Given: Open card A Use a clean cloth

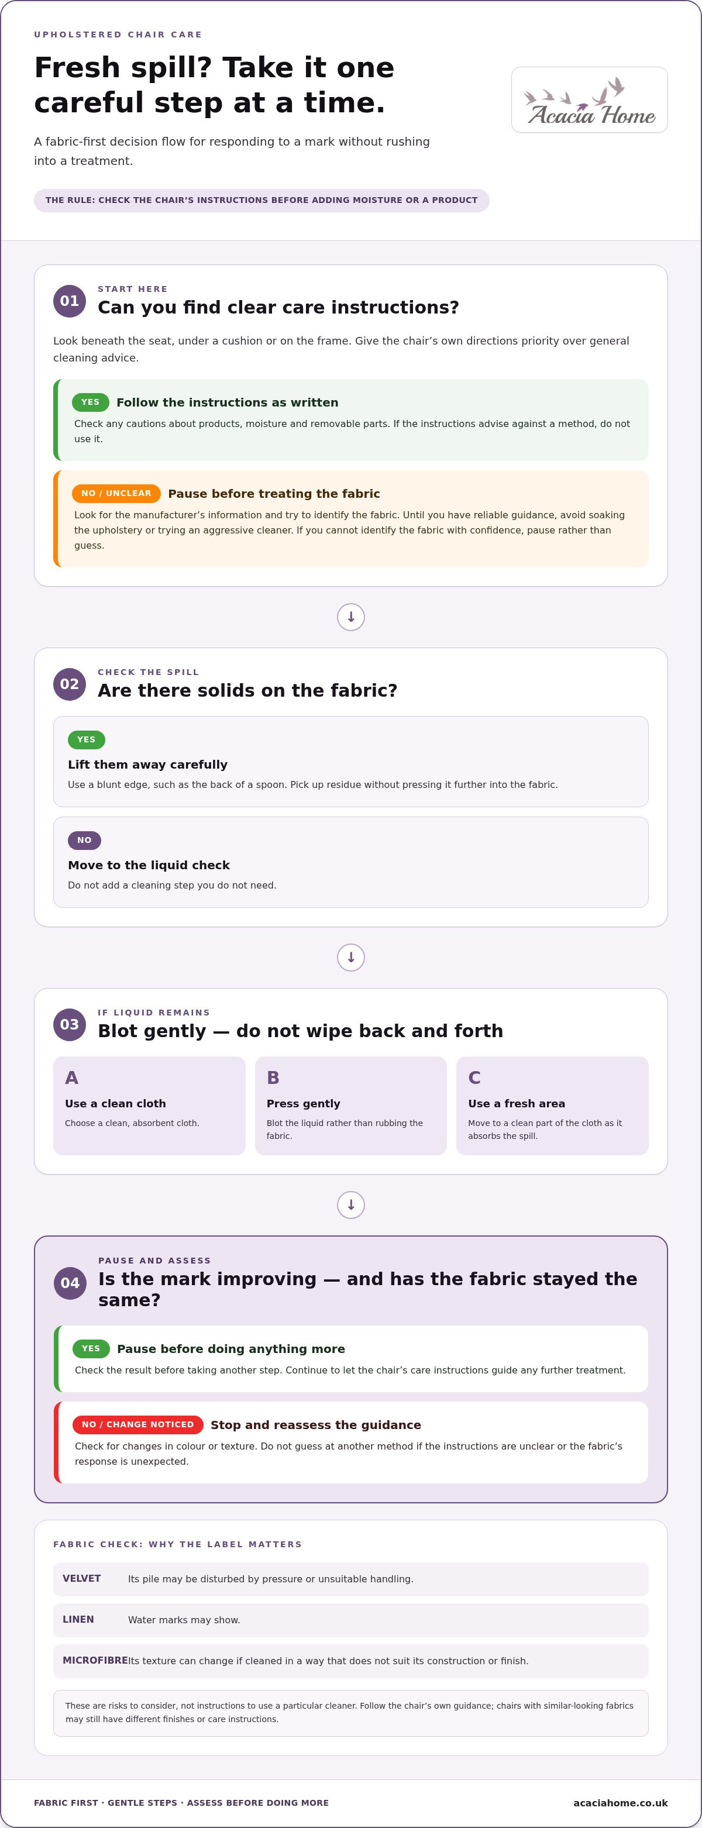Looking at the screenshot, I should pyautogui.click(x=149, y=1106).
